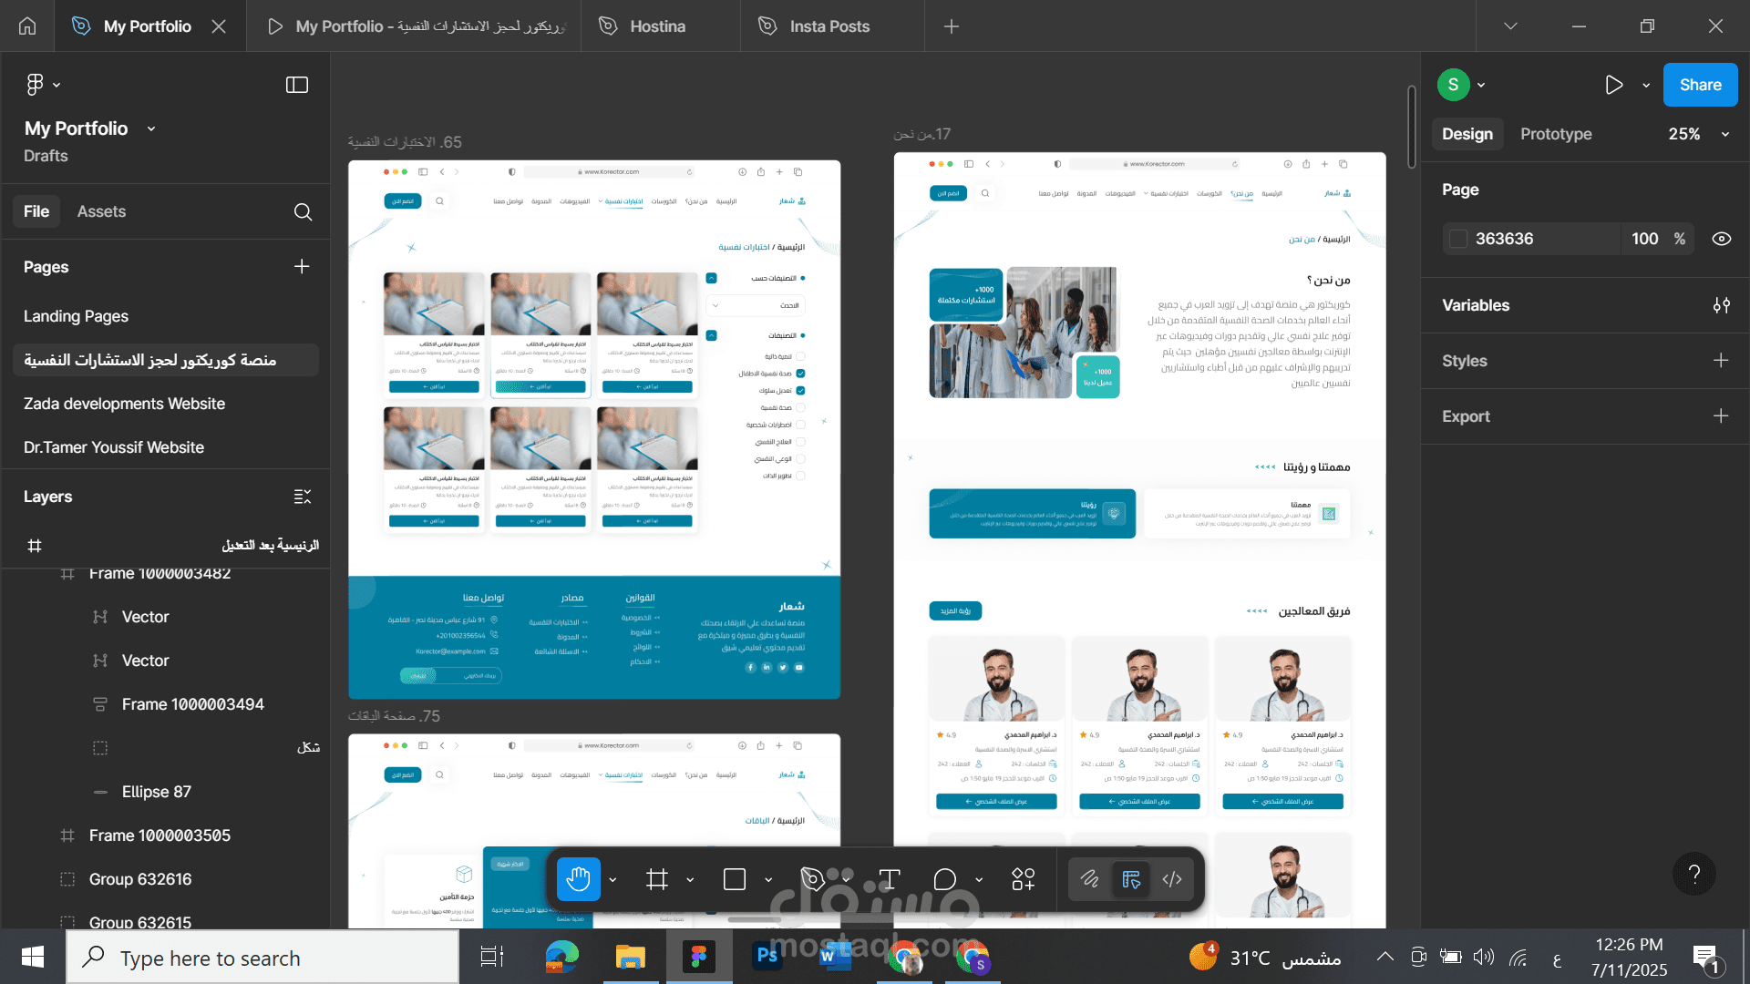Open the Windows Start menu
The height and width of the screenshot is (984, 1750).
[33, 957]
